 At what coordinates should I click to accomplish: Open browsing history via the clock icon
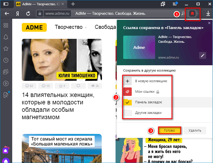pyautogui.click(x=6, y=60)
